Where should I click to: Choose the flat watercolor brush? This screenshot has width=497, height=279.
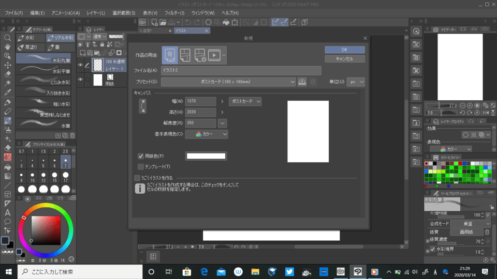point(43,70)
